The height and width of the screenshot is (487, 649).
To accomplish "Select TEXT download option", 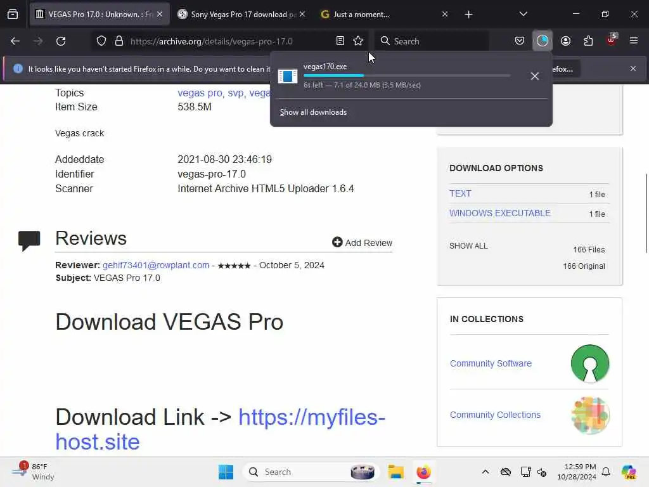I will coord(460,193).
